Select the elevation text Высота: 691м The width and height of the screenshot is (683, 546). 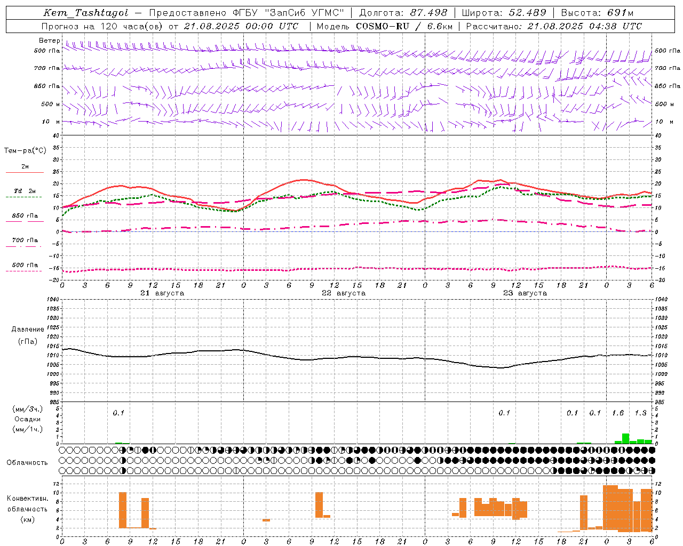598,13
